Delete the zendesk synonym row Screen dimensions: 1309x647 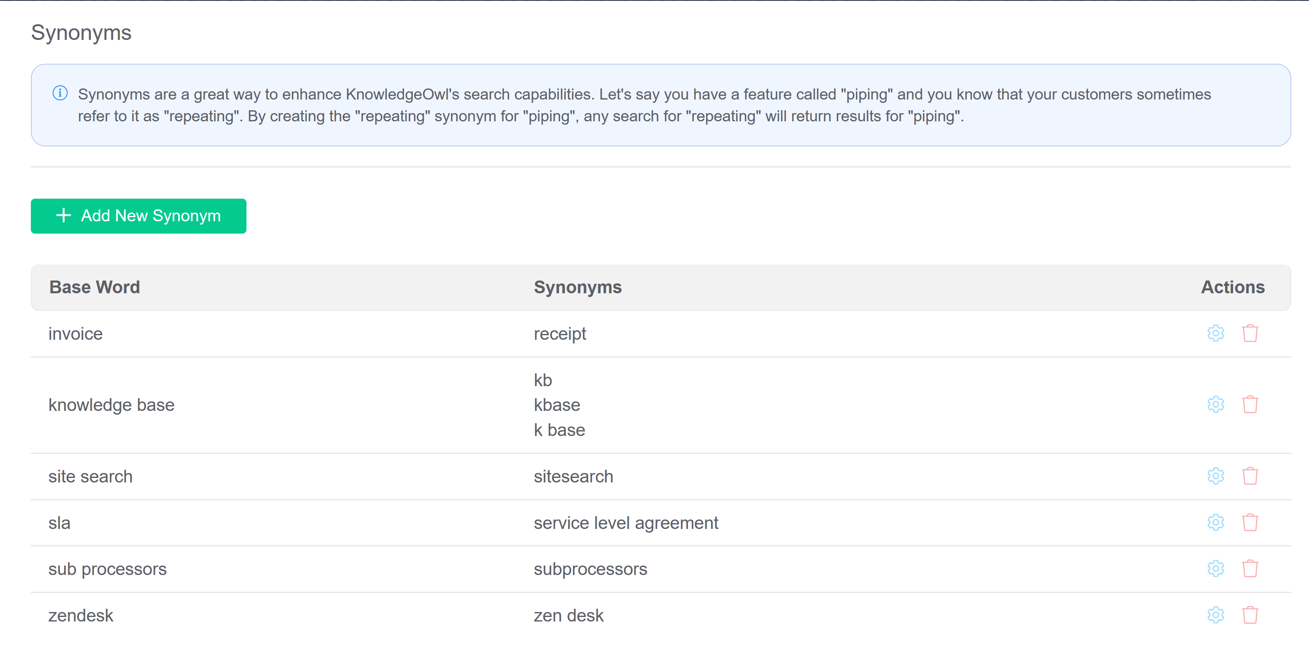tap(1250, 615)
